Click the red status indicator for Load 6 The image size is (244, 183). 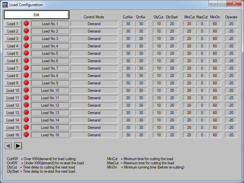pos(26,61)
